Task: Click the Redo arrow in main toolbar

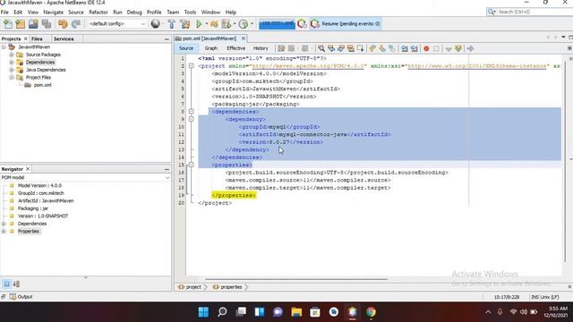Action: pyautogui.click(x=75, y=24)
